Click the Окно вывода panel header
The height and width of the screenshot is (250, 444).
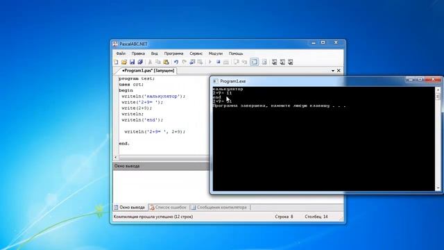click(x=161, y=166)
